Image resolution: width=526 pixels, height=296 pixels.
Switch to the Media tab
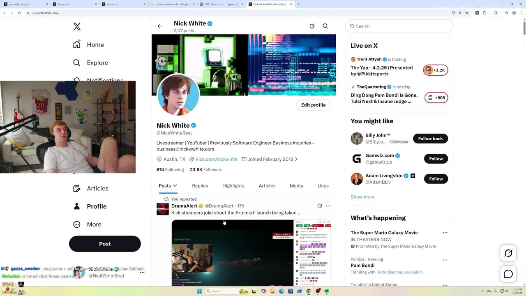coord(296,186)
